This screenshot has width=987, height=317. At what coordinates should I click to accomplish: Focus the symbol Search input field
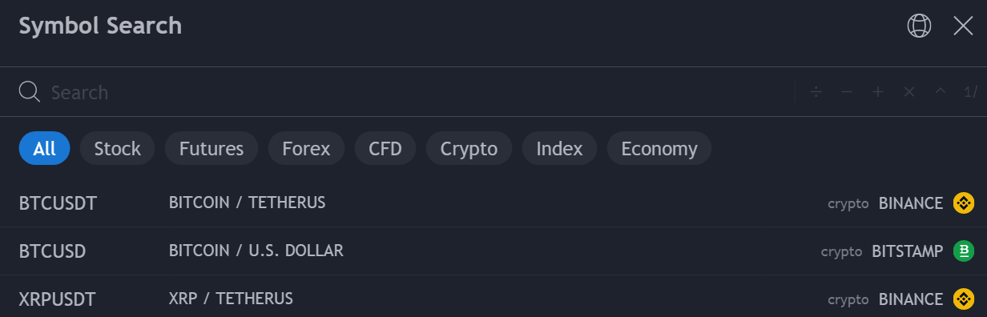(x=417, y=92)
